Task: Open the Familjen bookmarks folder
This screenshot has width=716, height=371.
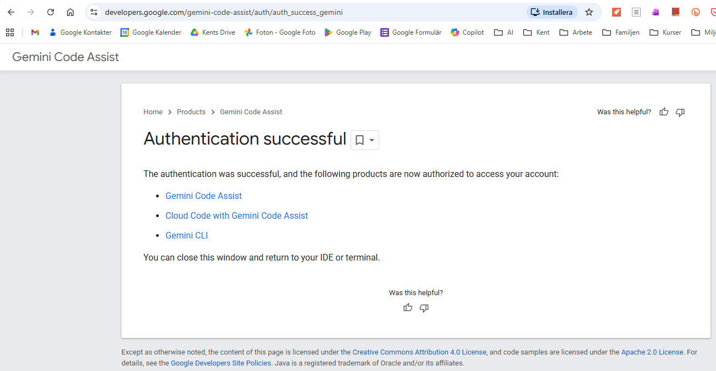Action: pyautogui.click(x=621, y=32)
